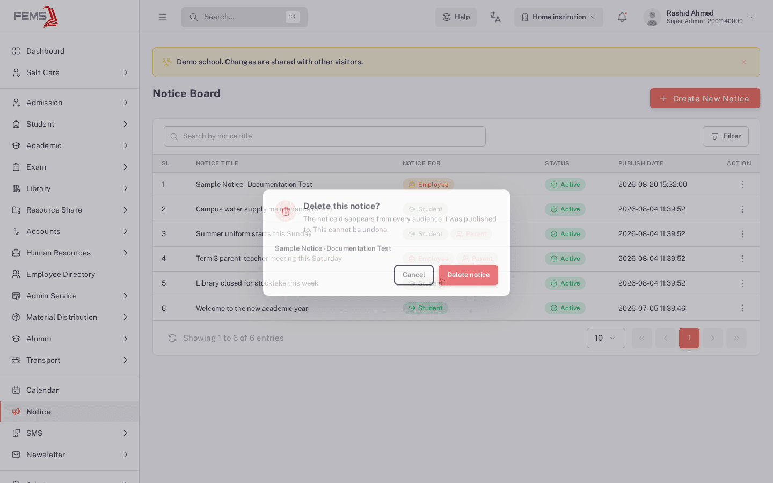Screen dimensions: 773x483
Task: Click the Search by notice title field
Action: coord(325,136)
